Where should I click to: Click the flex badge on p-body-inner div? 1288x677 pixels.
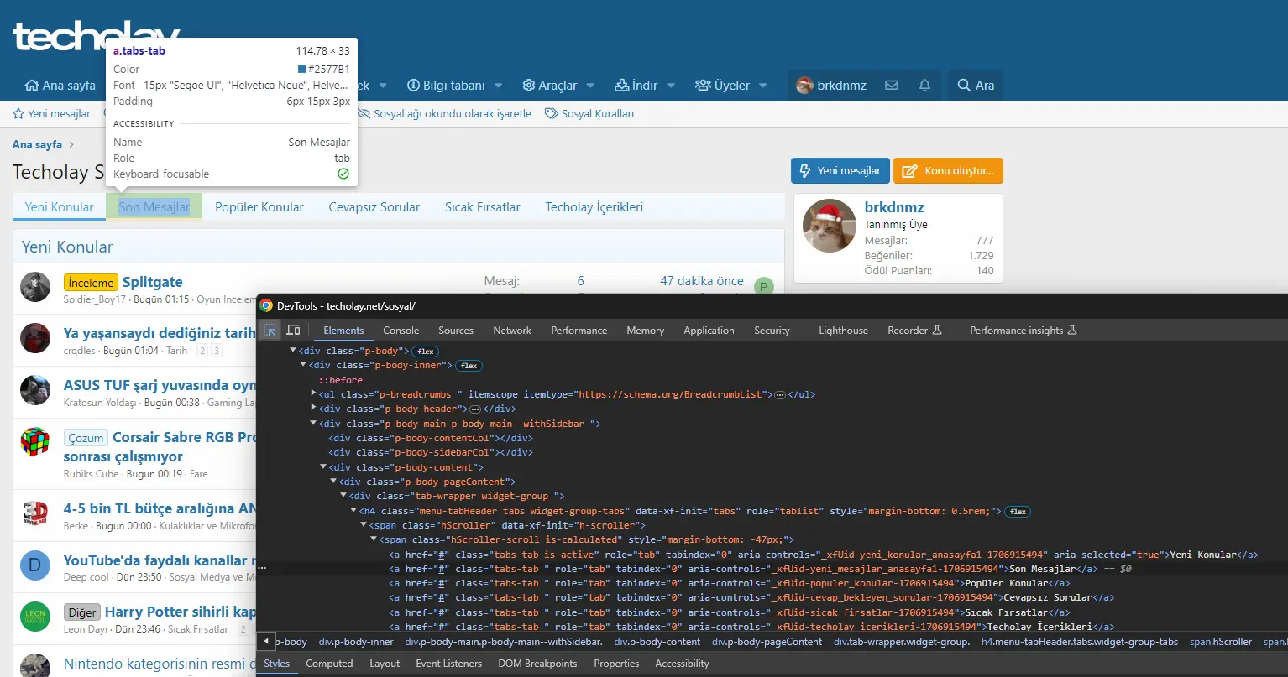click(469, 366)
